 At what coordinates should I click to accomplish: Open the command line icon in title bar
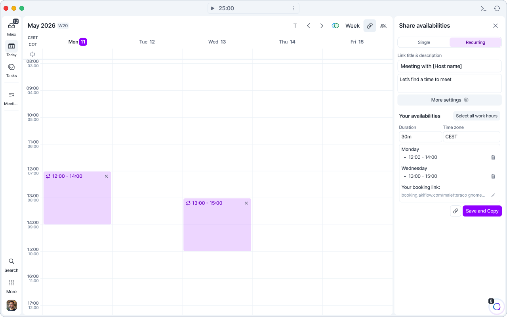(x=484, y=8)
